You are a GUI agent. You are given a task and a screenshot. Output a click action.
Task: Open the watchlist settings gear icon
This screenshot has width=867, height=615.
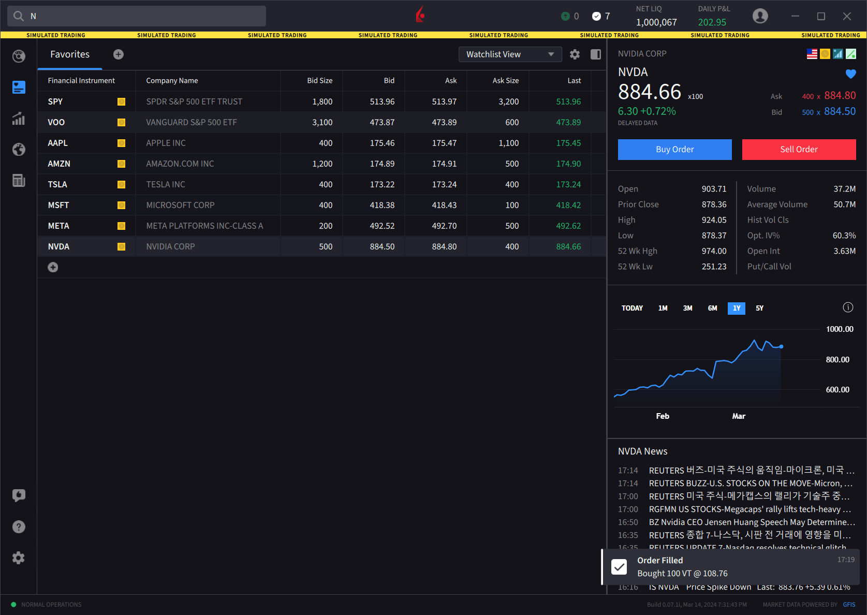[x=575, y=54]
